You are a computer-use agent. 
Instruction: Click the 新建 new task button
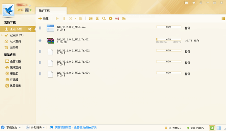point(43,18)
